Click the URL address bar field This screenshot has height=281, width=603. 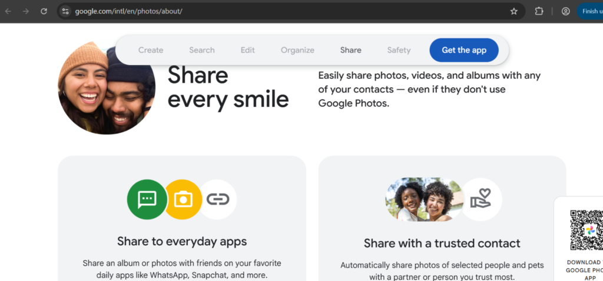tap(283, 11)
